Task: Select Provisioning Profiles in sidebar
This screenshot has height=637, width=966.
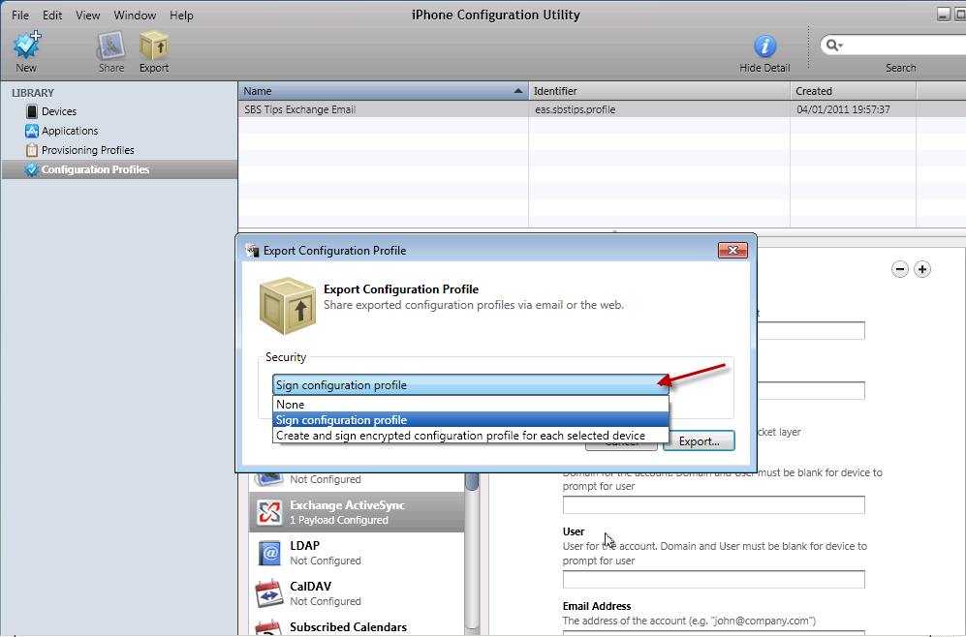Action: (87, 150)
